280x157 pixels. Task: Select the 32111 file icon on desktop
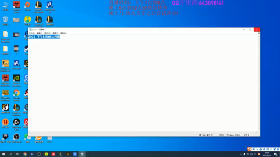pyautogui.click(x=50, y=139)
